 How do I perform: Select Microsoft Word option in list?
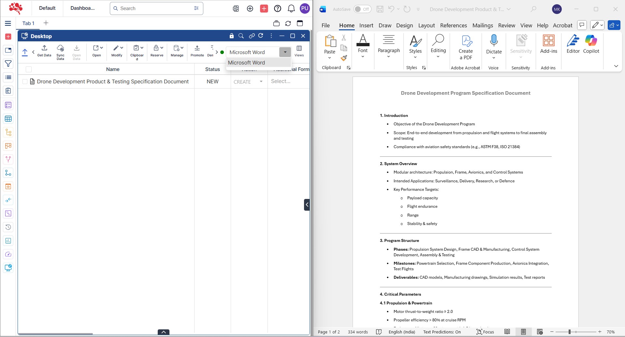coord(246,63)
